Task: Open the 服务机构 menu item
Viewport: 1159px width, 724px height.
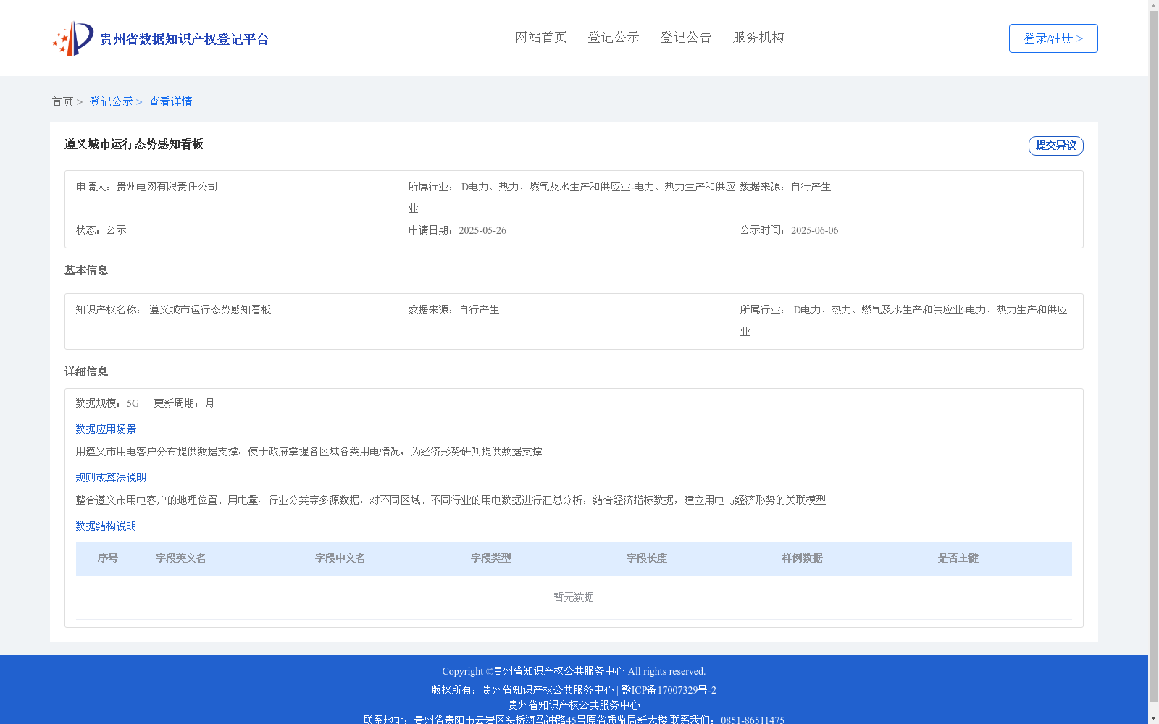Action: [x=758, y=37]
